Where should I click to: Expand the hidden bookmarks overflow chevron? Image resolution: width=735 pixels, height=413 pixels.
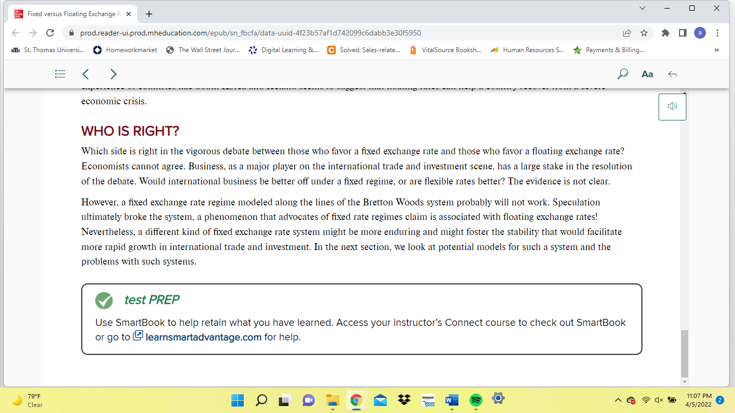point(716,50)
